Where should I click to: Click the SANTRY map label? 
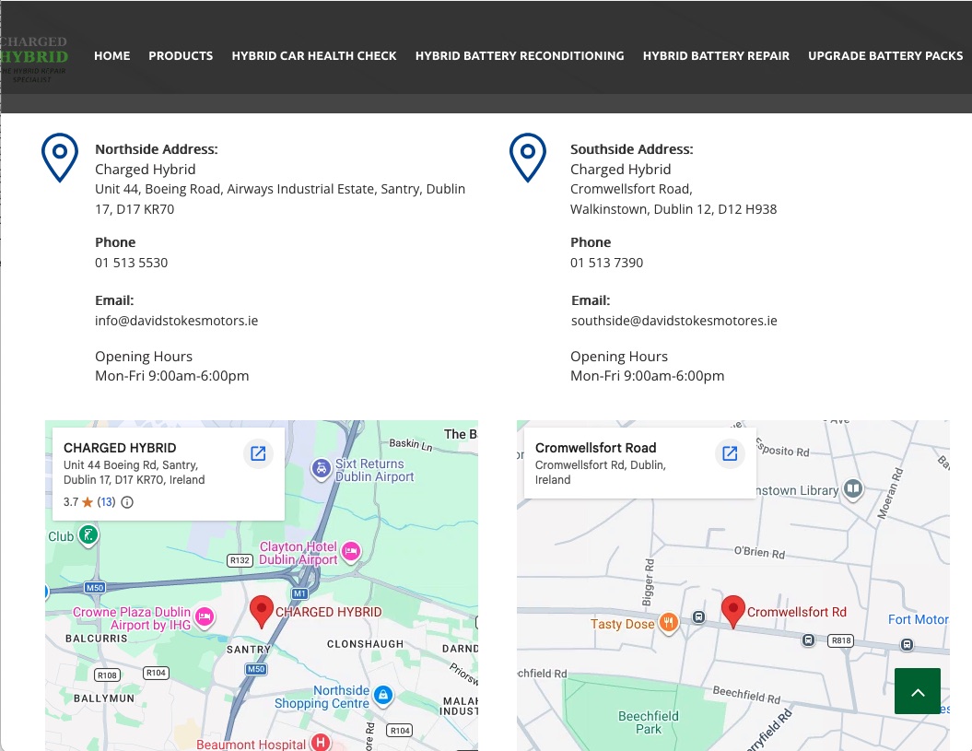[x=249, y=650]
